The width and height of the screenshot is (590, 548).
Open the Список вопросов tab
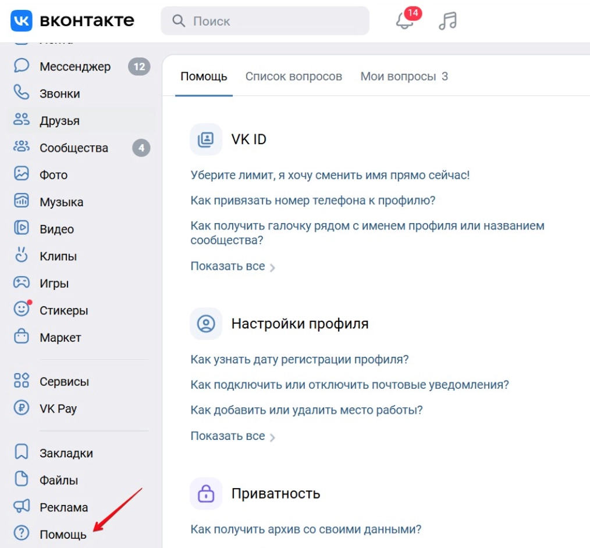pyautogui.click(x=293, y=76)
